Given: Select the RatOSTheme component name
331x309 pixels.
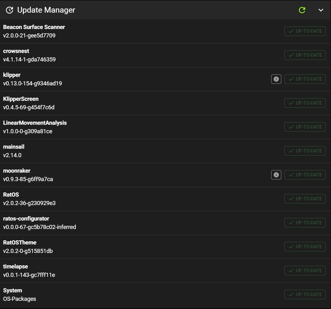Looking at the screenshot, I should pos(20,243).
